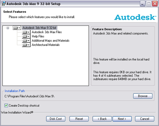Viewport: 159px width, 126px height.
Task: Open install-state dropdown for Help Files
Action: pyautogui.click(x=26, y=36)
